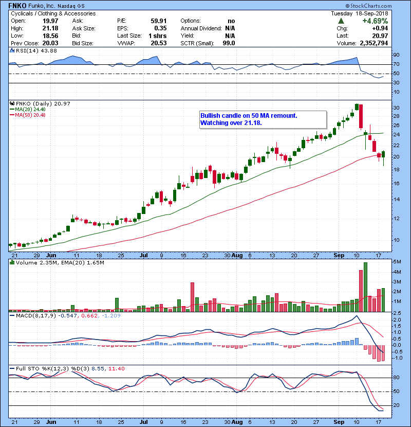
Task: Select the Volume 2.35M, EMA(20) 1.65M label
Action: coord(60,263)
